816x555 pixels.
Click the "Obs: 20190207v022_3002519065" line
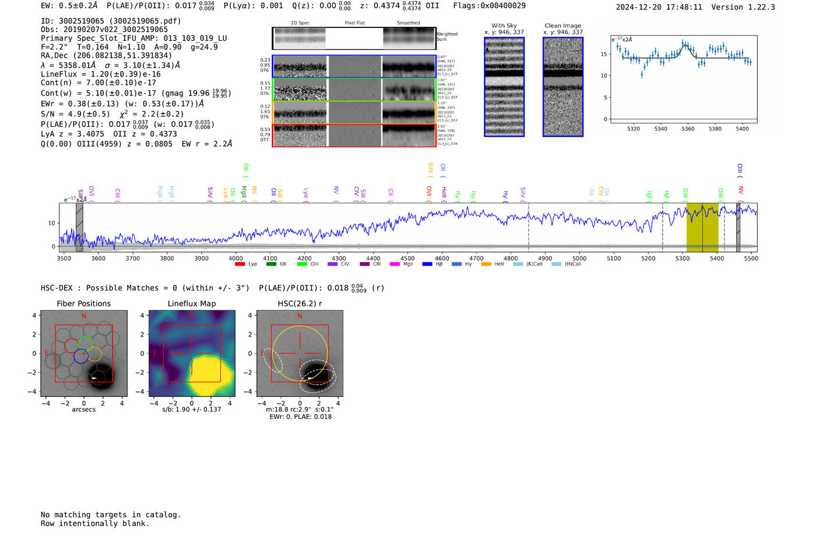[104, 30]
